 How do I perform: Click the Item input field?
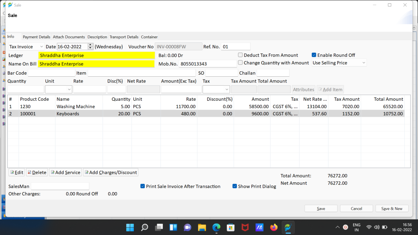142,73
